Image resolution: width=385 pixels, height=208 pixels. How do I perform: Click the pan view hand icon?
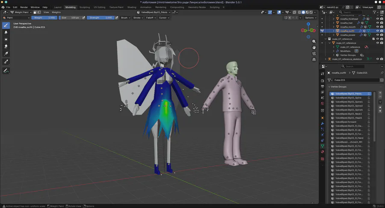314,48
